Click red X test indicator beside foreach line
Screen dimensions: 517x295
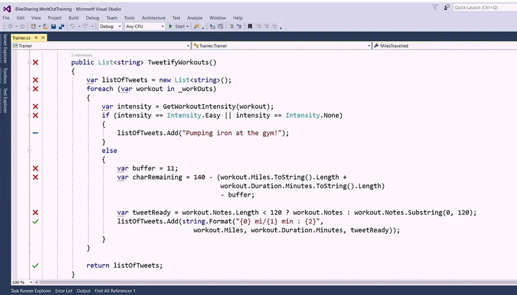[35, 89]
